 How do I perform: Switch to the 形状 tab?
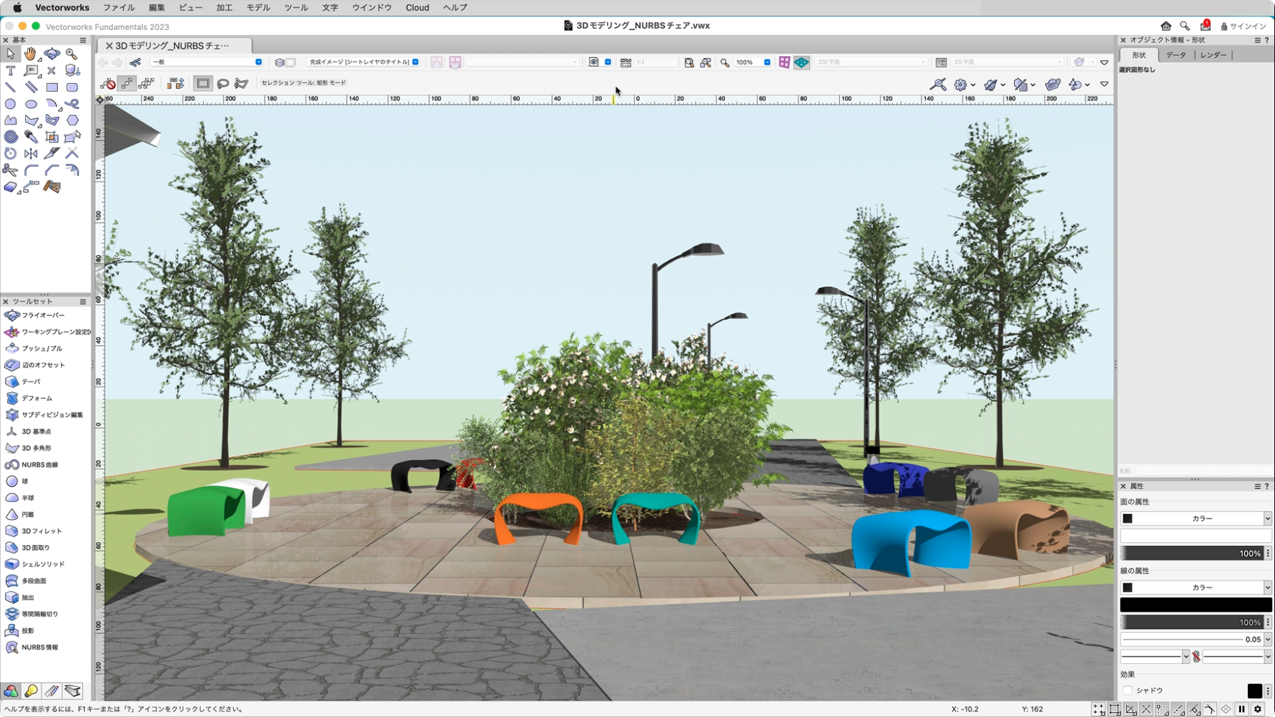coord(1139,55)
